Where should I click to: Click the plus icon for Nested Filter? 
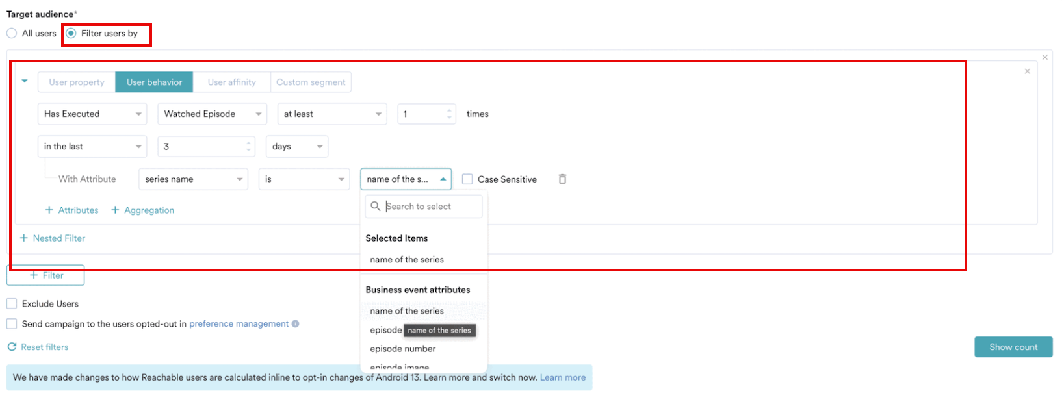tap(24, 238)
